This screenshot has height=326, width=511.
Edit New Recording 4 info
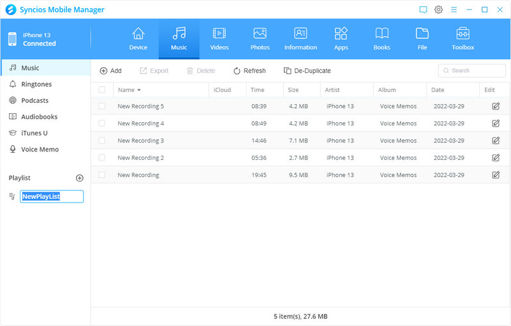click(496, 123)
